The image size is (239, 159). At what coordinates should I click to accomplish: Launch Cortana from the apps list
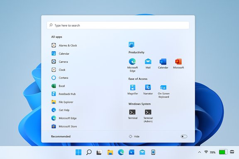point(60,78)
